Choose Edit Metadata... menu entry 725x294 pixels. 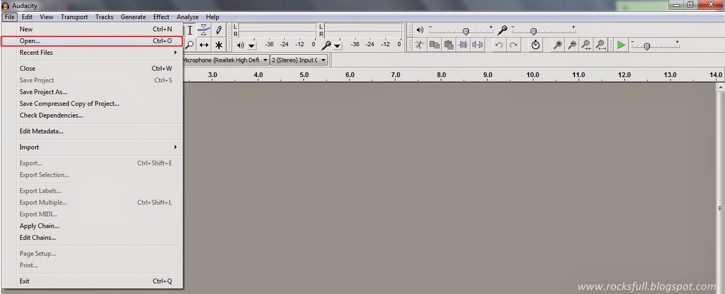click(x=92, y=131)
